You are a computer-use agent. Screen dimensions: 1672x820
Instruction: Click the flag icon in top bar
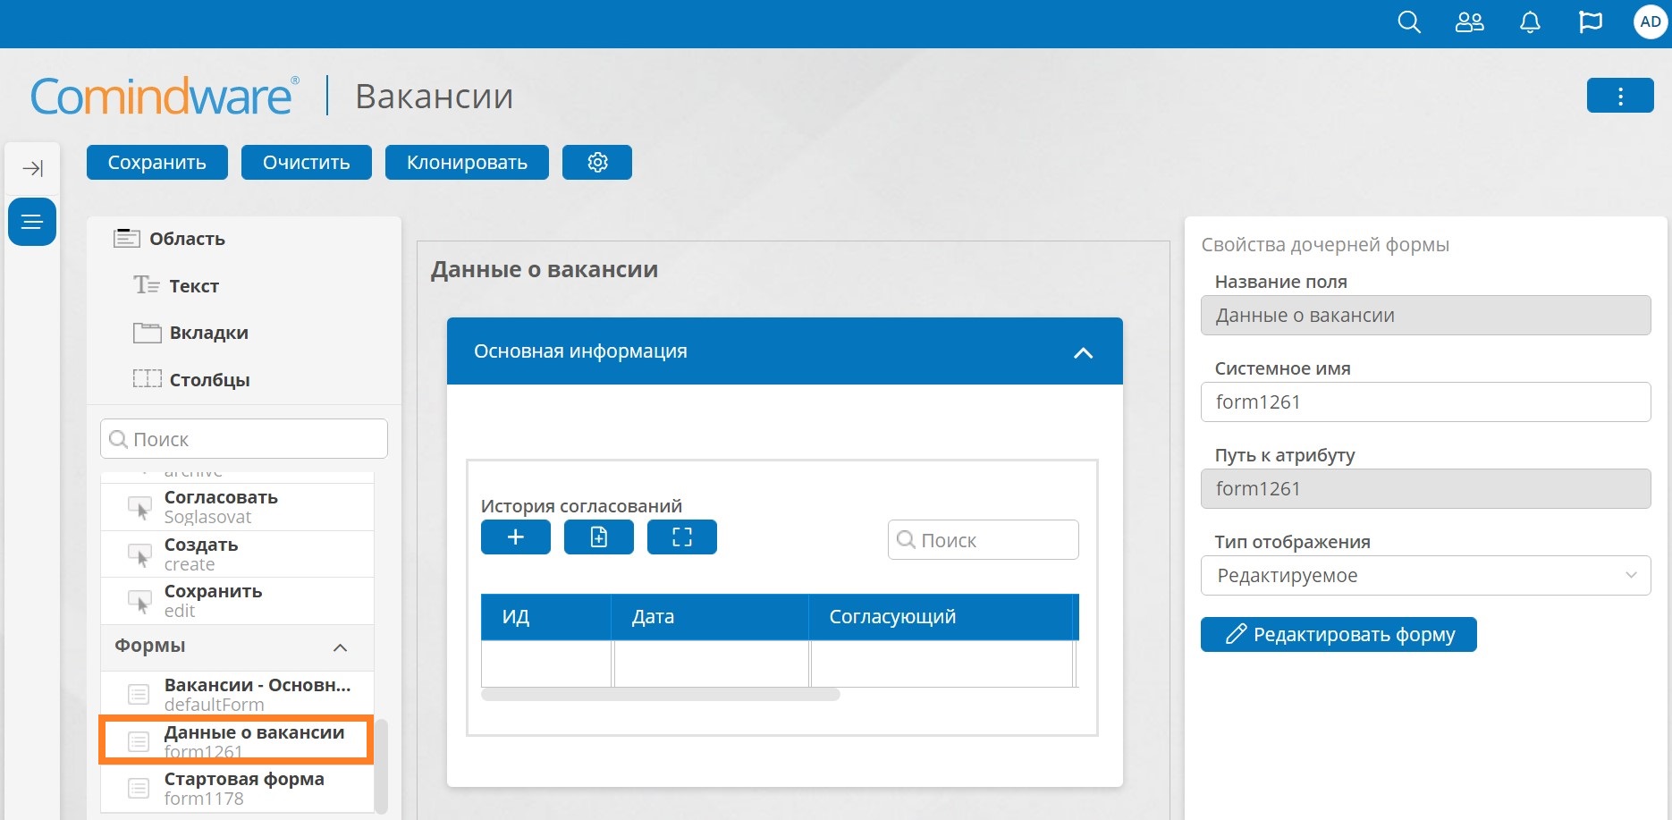pyautogui.click(x=1591, y=22)
